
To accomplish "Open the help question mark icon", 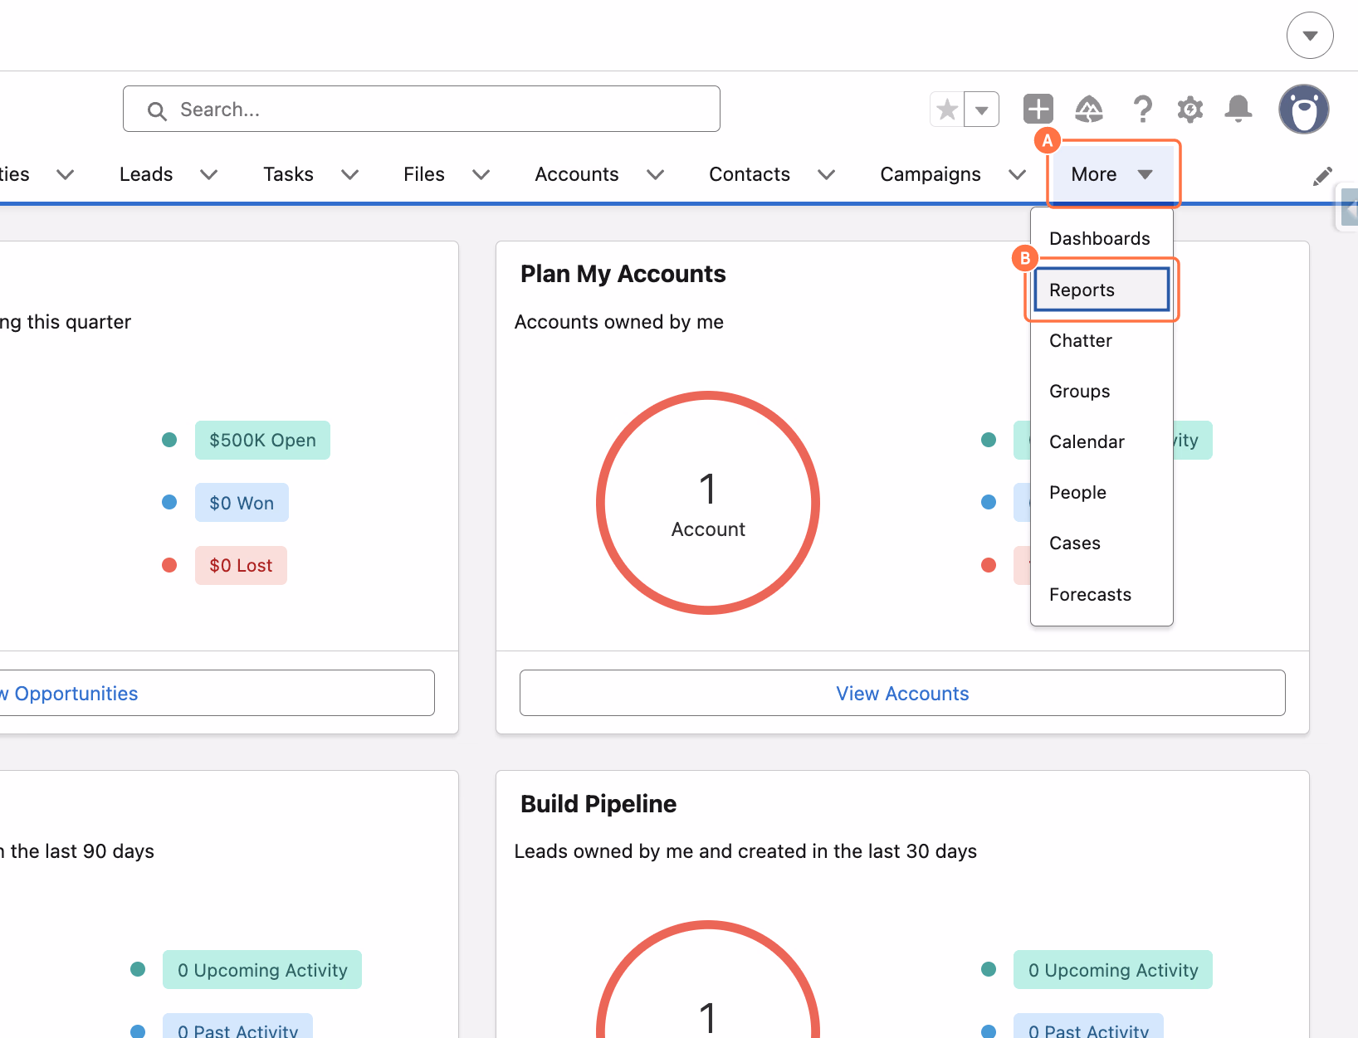I will point(1143,109).
